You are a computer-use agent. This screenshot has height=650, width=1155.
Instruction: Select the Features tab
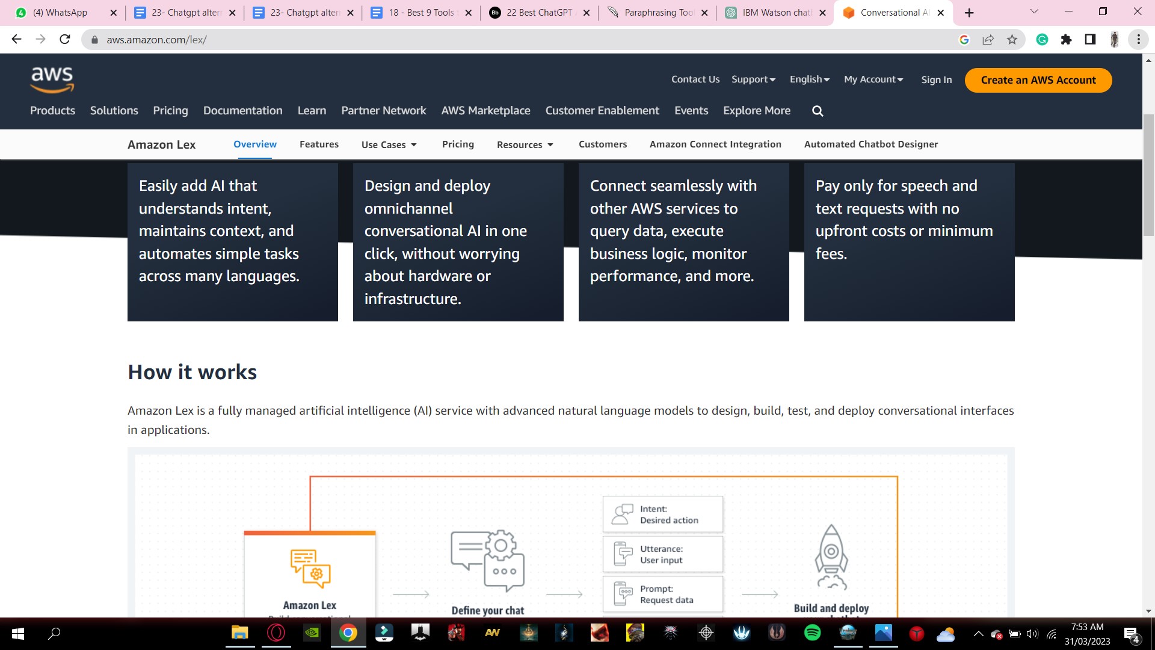coord(318,144)
